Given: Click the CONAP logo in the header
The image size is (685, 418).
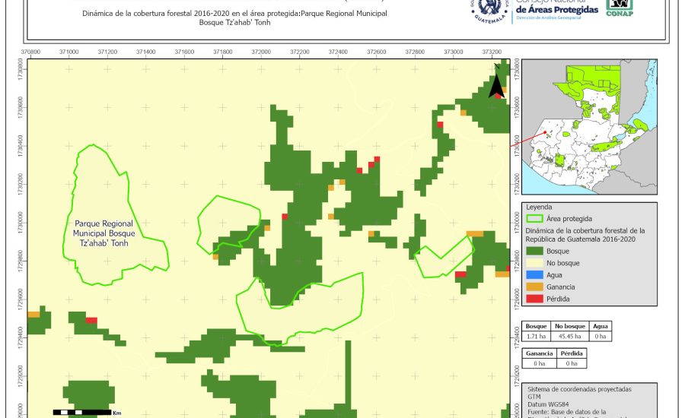Looking at the screenshot, I should click(620, 8).
